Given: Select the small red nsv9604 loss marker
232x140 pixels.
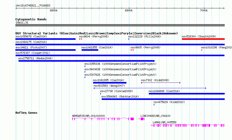Looking at the screenshot, I should pyautogui.click(x=81, y=39).
